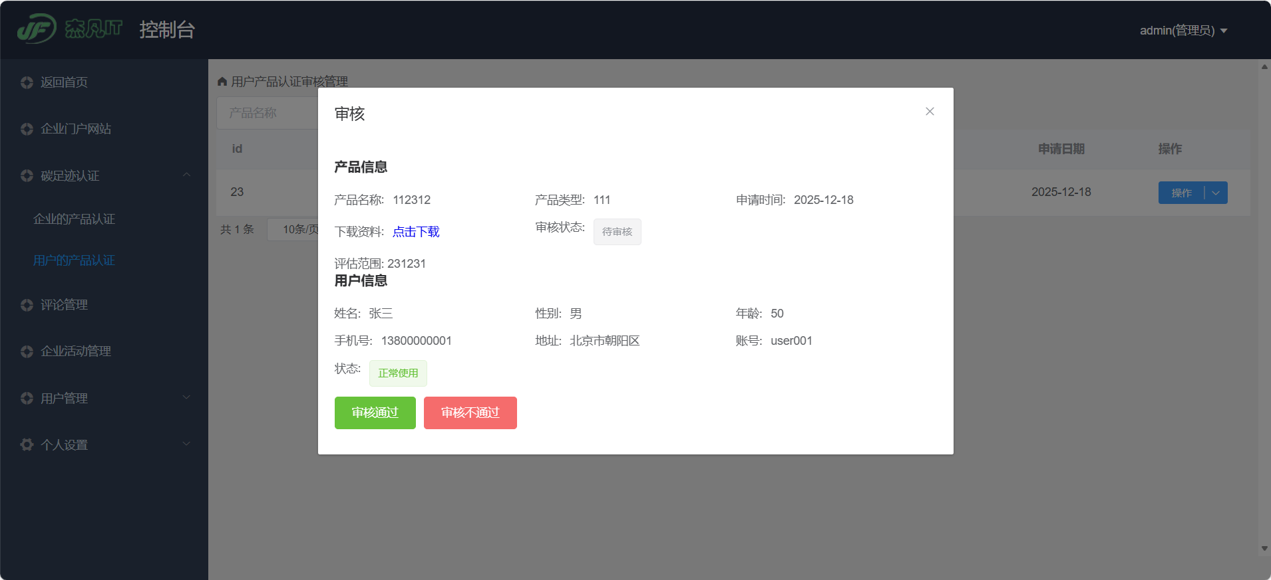1271x580 pixels.
Task: Click the 共 1 条 total count
Action: pos(237,229)
